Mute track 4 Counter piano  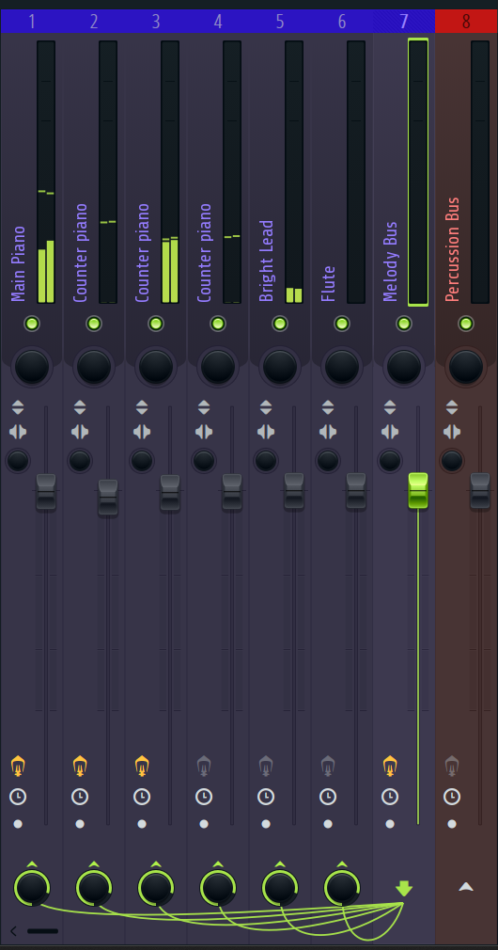218,324
